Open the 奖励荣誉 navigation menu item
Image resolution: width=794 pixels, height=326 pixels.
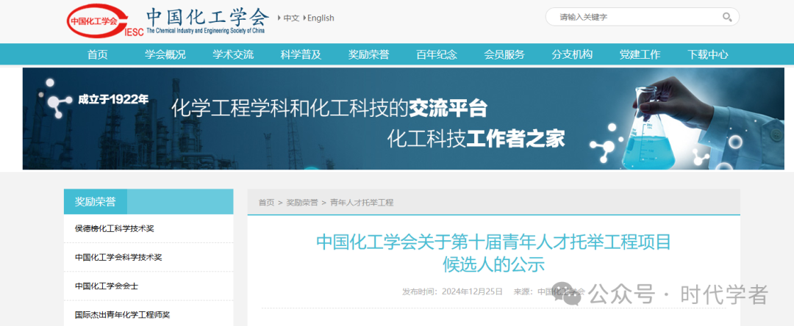[368, 54]
